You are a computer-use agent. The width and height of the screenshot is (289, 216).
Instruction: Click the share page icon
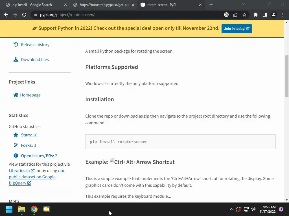click(235, 15)
